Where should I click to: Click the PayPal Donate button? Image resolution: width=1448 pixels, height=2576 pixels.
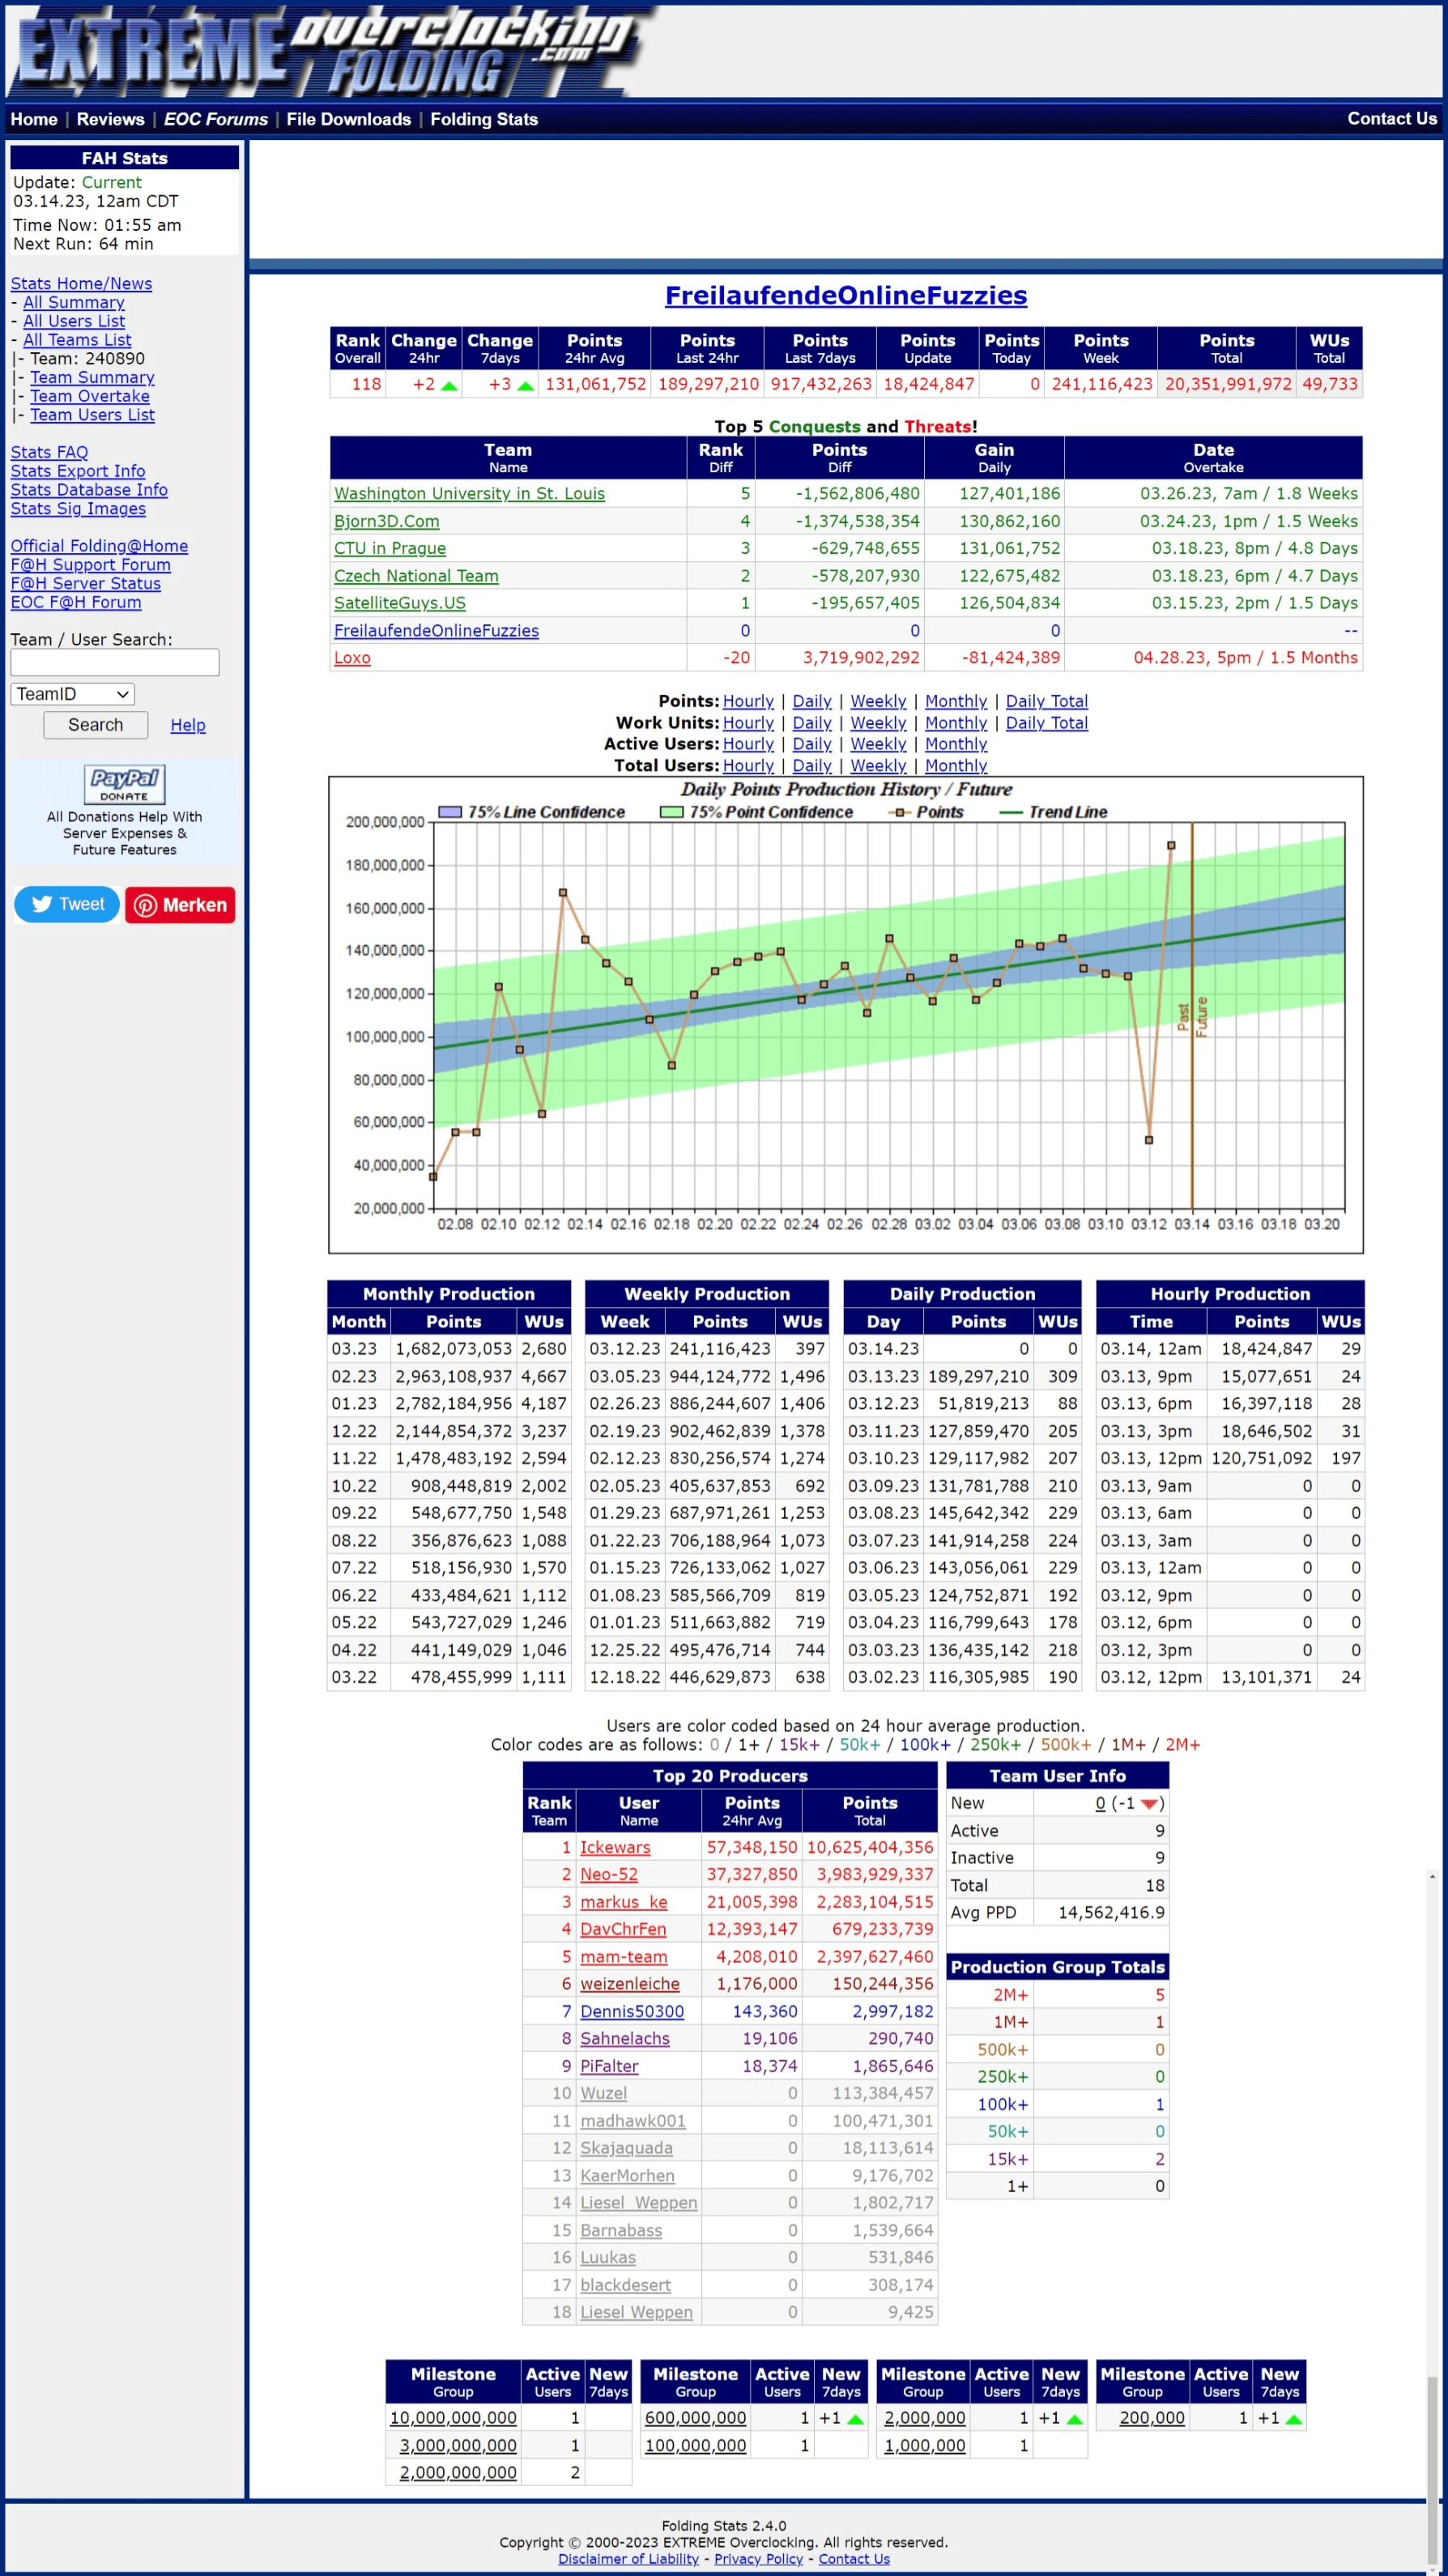tap(124, 784)
